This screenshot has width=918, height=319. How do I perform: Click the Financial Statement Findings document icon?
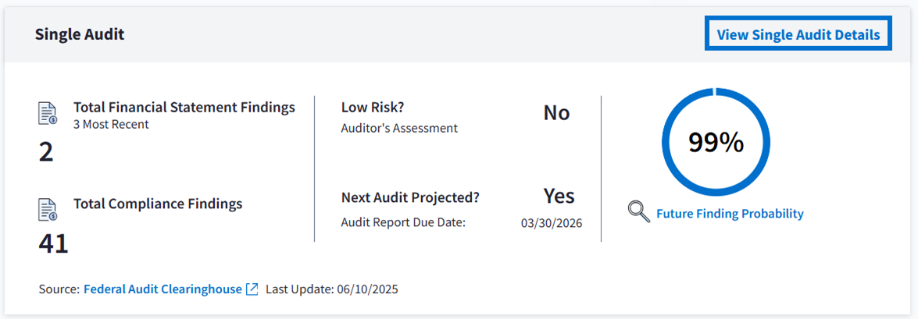[x=48, y=114]
